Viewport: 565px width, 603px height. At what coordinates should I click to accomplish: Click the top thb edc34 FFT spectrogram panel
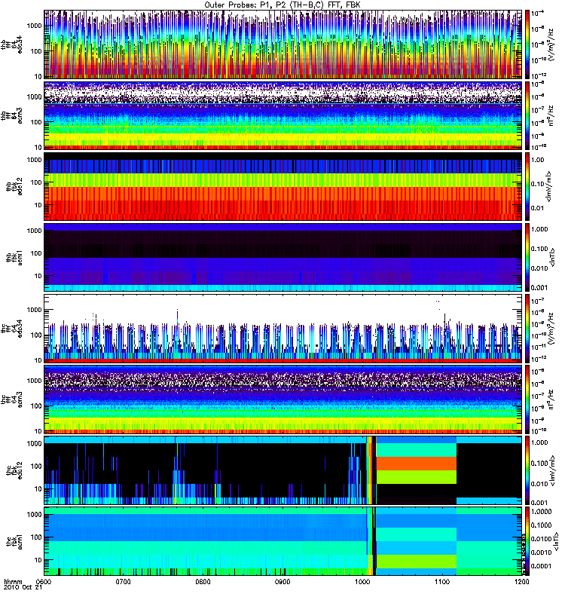click(x=282, y=44)
